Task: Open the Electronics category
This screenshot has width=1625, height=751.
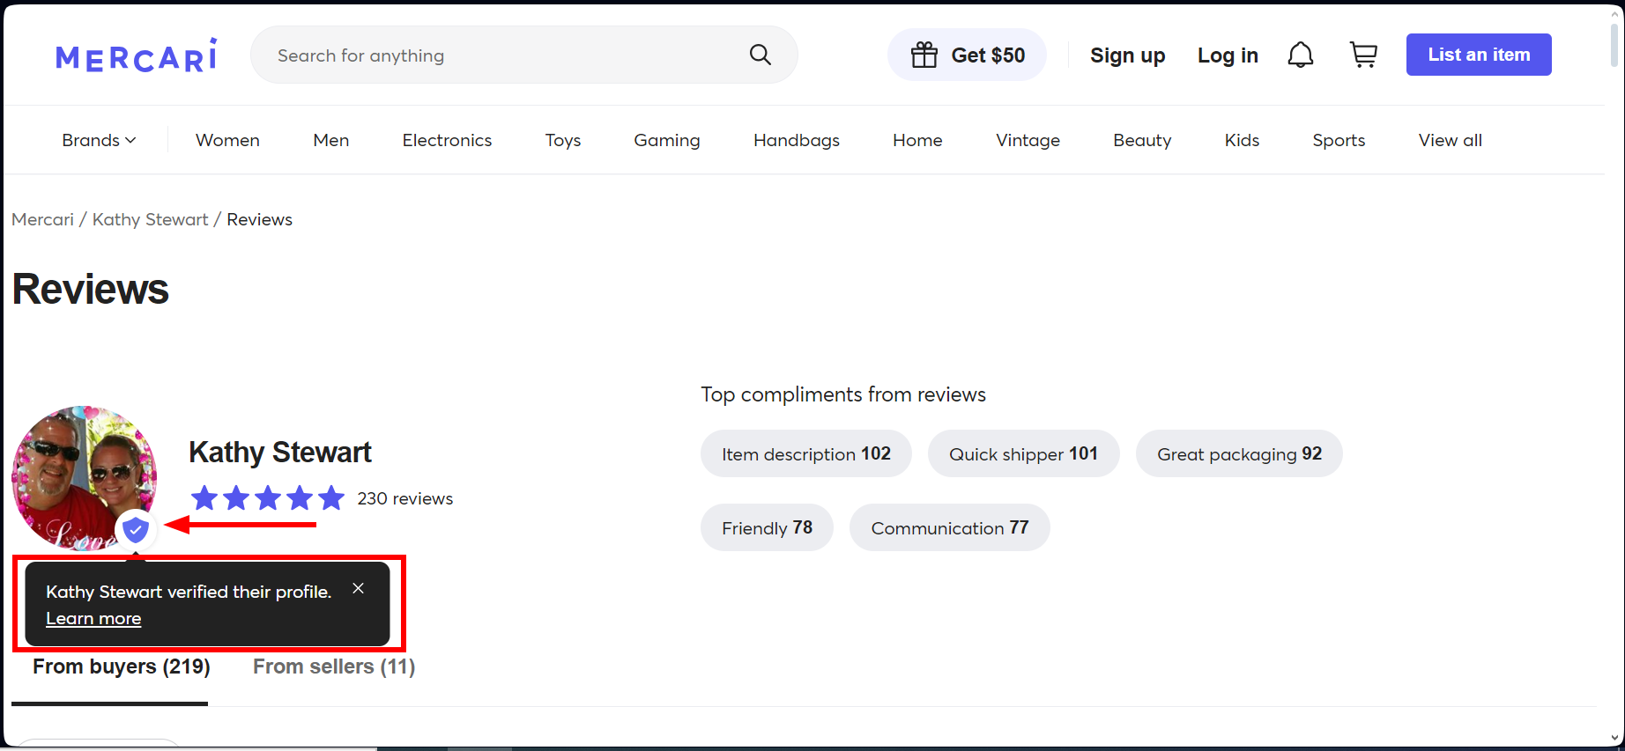Action: click(447, 140)
